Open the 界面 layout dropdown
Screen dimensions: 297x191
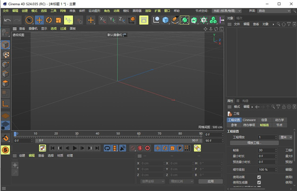point(274,11)
